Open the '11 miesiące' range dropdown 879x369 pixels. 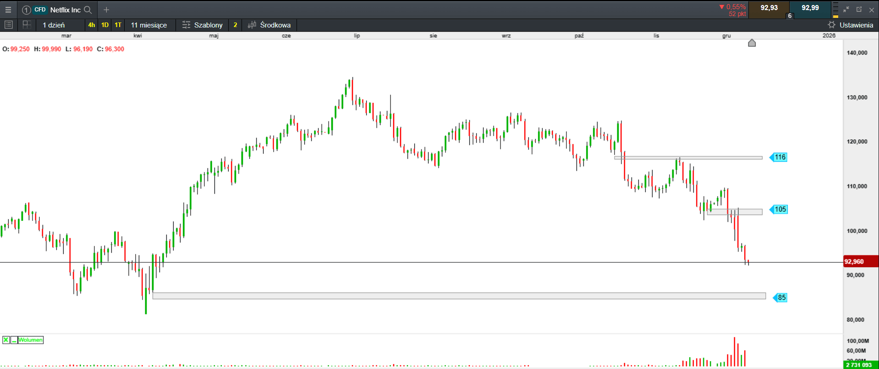[x=148, y=25]
